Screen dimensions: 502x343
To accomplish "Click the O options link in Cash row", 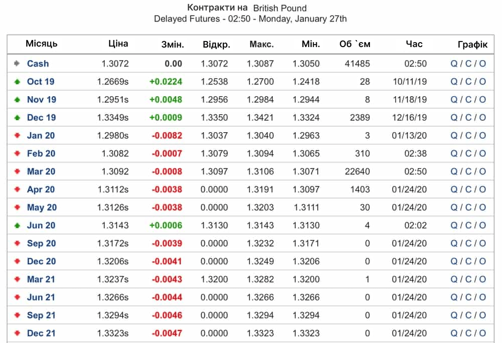I will [x=482, y=64].
